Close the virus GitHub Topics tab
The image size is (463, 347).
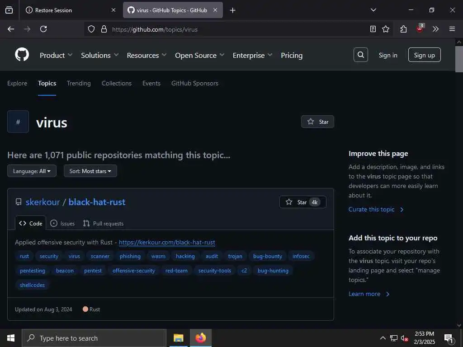[x=215, y=10]
